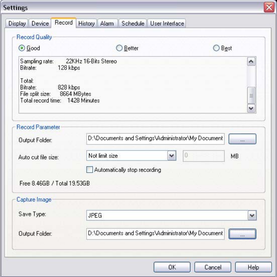Click the '1428 Minutes' total record time

(83, 100)
